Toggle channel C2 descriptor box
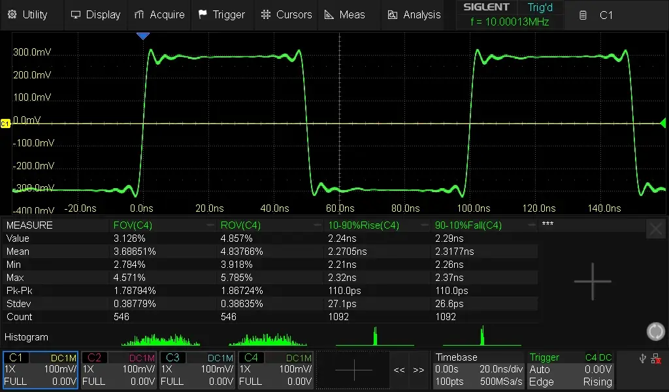This screenshot has width=669, height=392. point(118,370)
